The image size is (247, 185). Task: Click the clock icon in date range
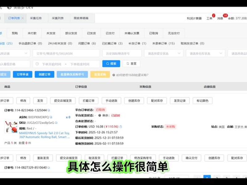37,64
